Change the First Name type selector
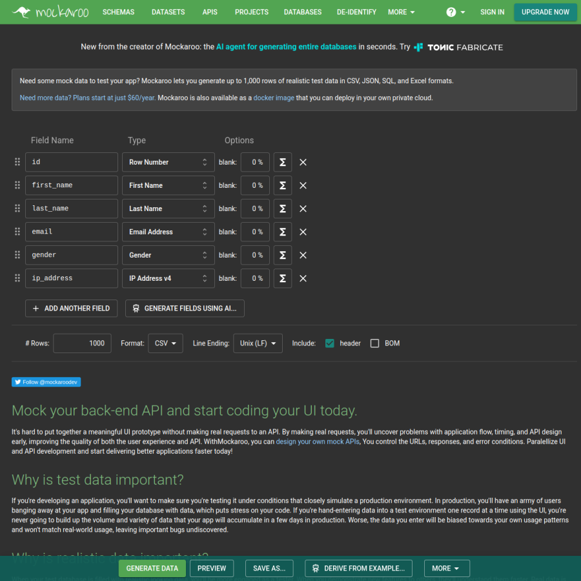This screenshot has height=581, width=581. coord(168,185)
